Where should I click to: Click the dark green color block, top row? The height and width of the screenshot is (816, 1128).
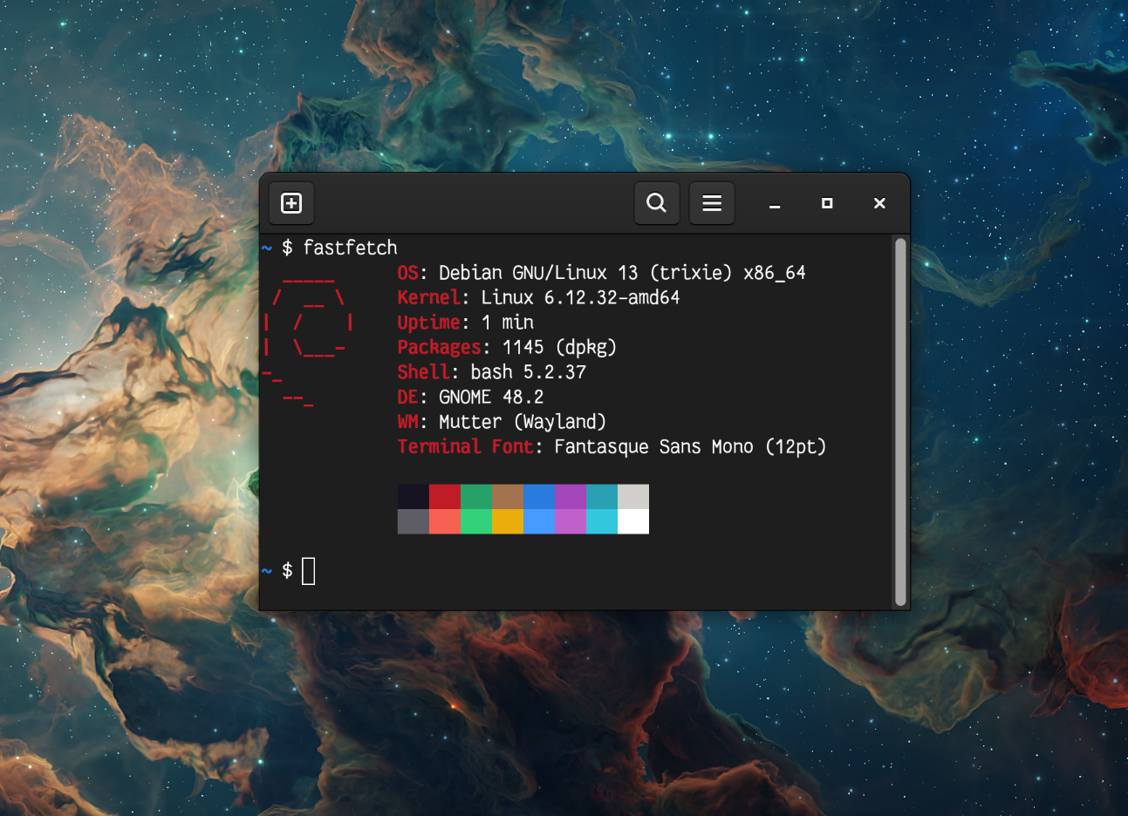tap(476, 497)
